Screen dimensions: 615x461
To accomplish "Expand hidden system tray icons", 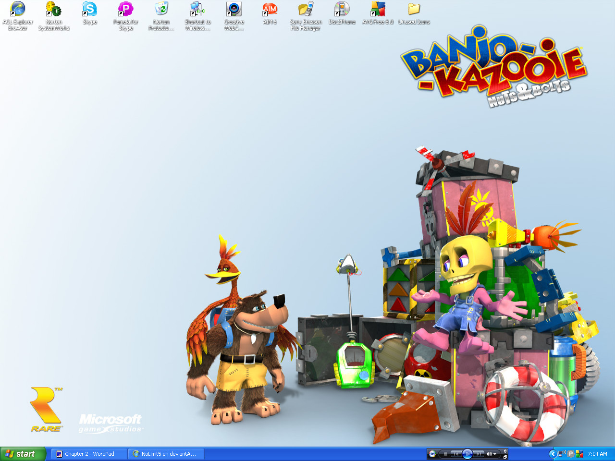I will click(553, 454).
